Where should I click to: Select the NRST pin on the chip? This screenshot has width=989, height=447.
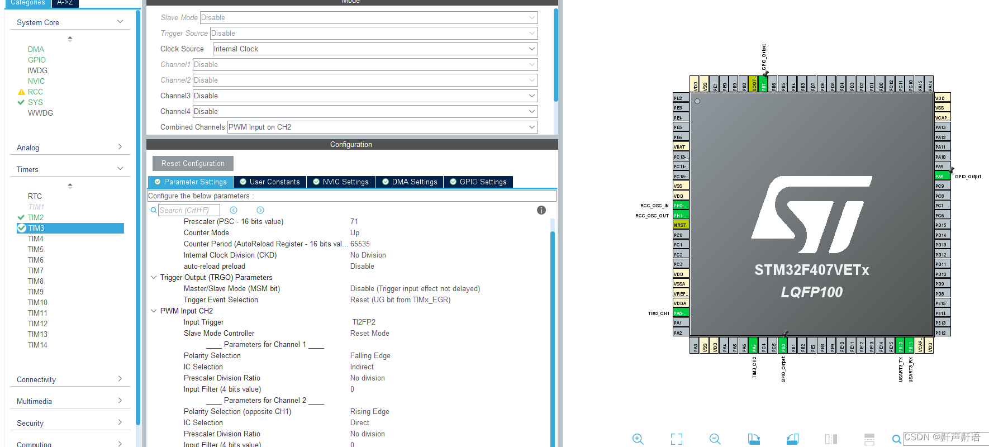point(681,225)
